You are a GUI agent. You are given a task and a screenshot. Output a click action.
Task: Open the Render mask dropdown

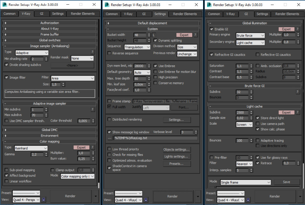coord(82,58)
